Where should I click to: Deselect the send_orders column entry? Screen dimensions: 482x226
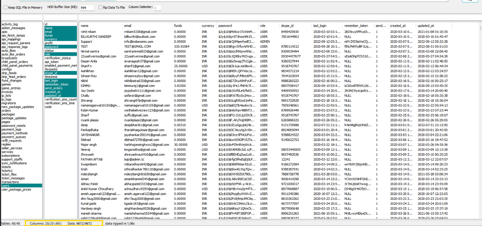(61, 88)
